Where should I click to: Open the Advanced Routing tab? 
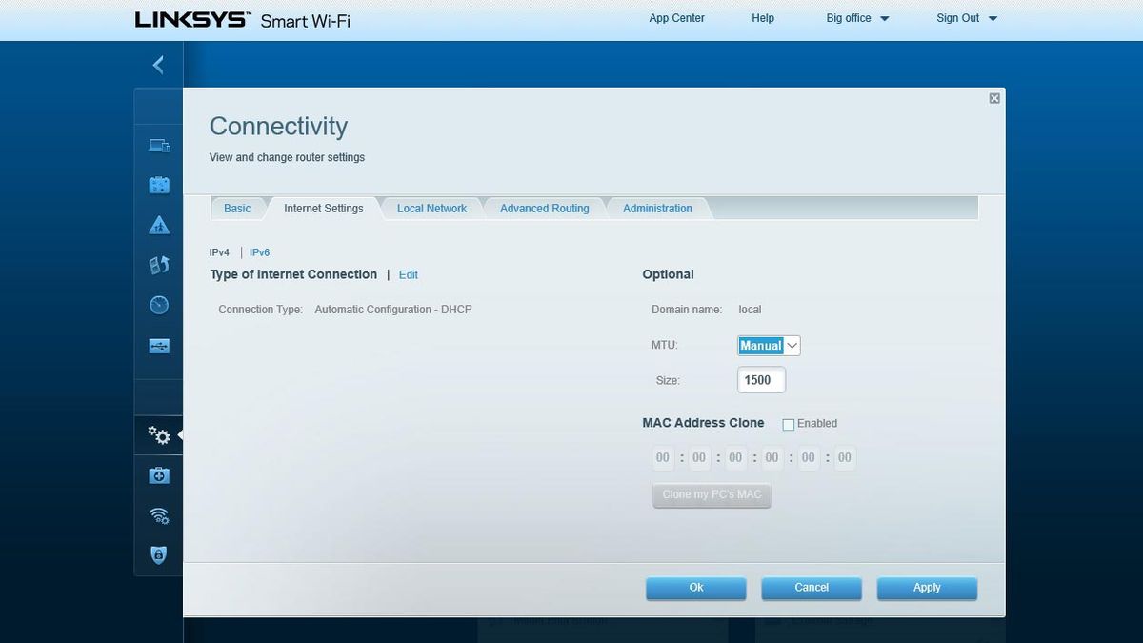(544, 208)
